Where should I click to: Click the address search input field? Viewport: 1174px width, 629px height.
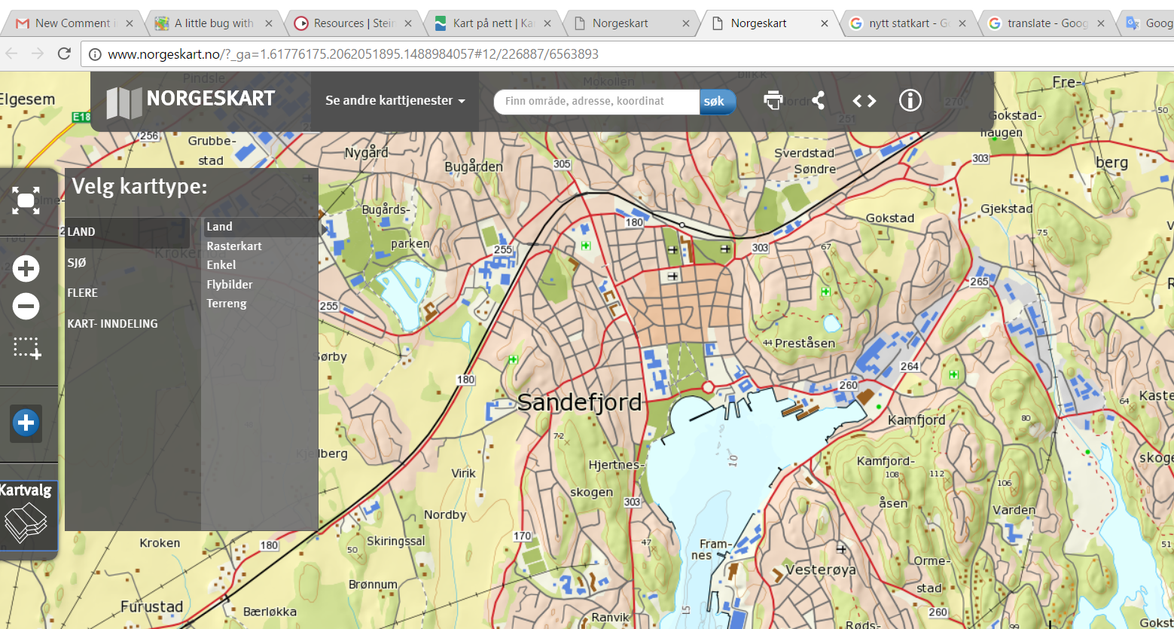pyautogui.click(x=596, y=101)
